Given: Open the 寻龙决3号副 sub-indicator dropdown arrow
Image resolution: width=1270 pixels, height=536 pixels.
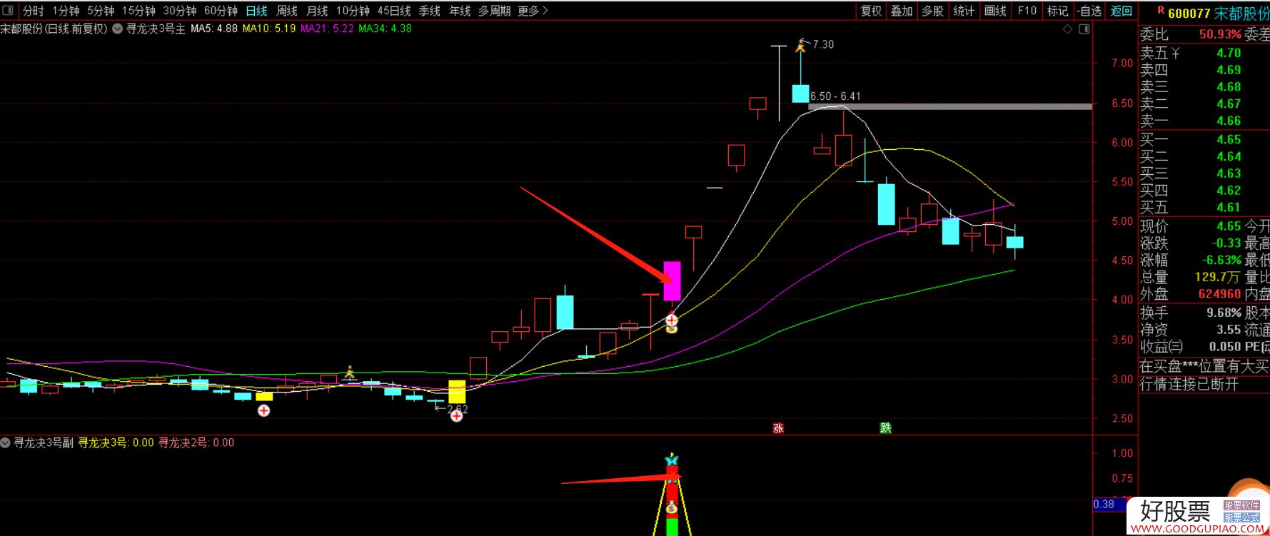Looking at the screenshot, I should click(x=6, y=443).
